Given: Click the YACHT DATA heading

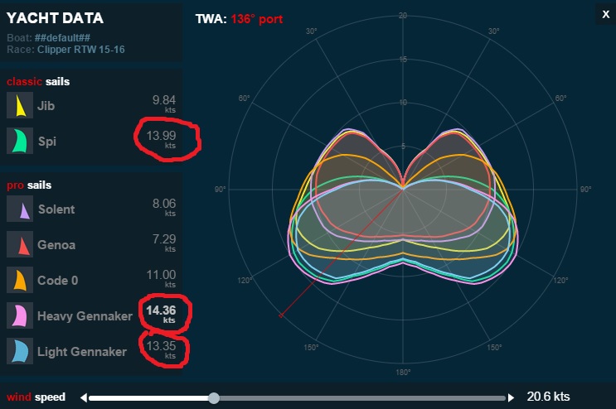Looking at the screenshot, I should [x=55, y=18].
